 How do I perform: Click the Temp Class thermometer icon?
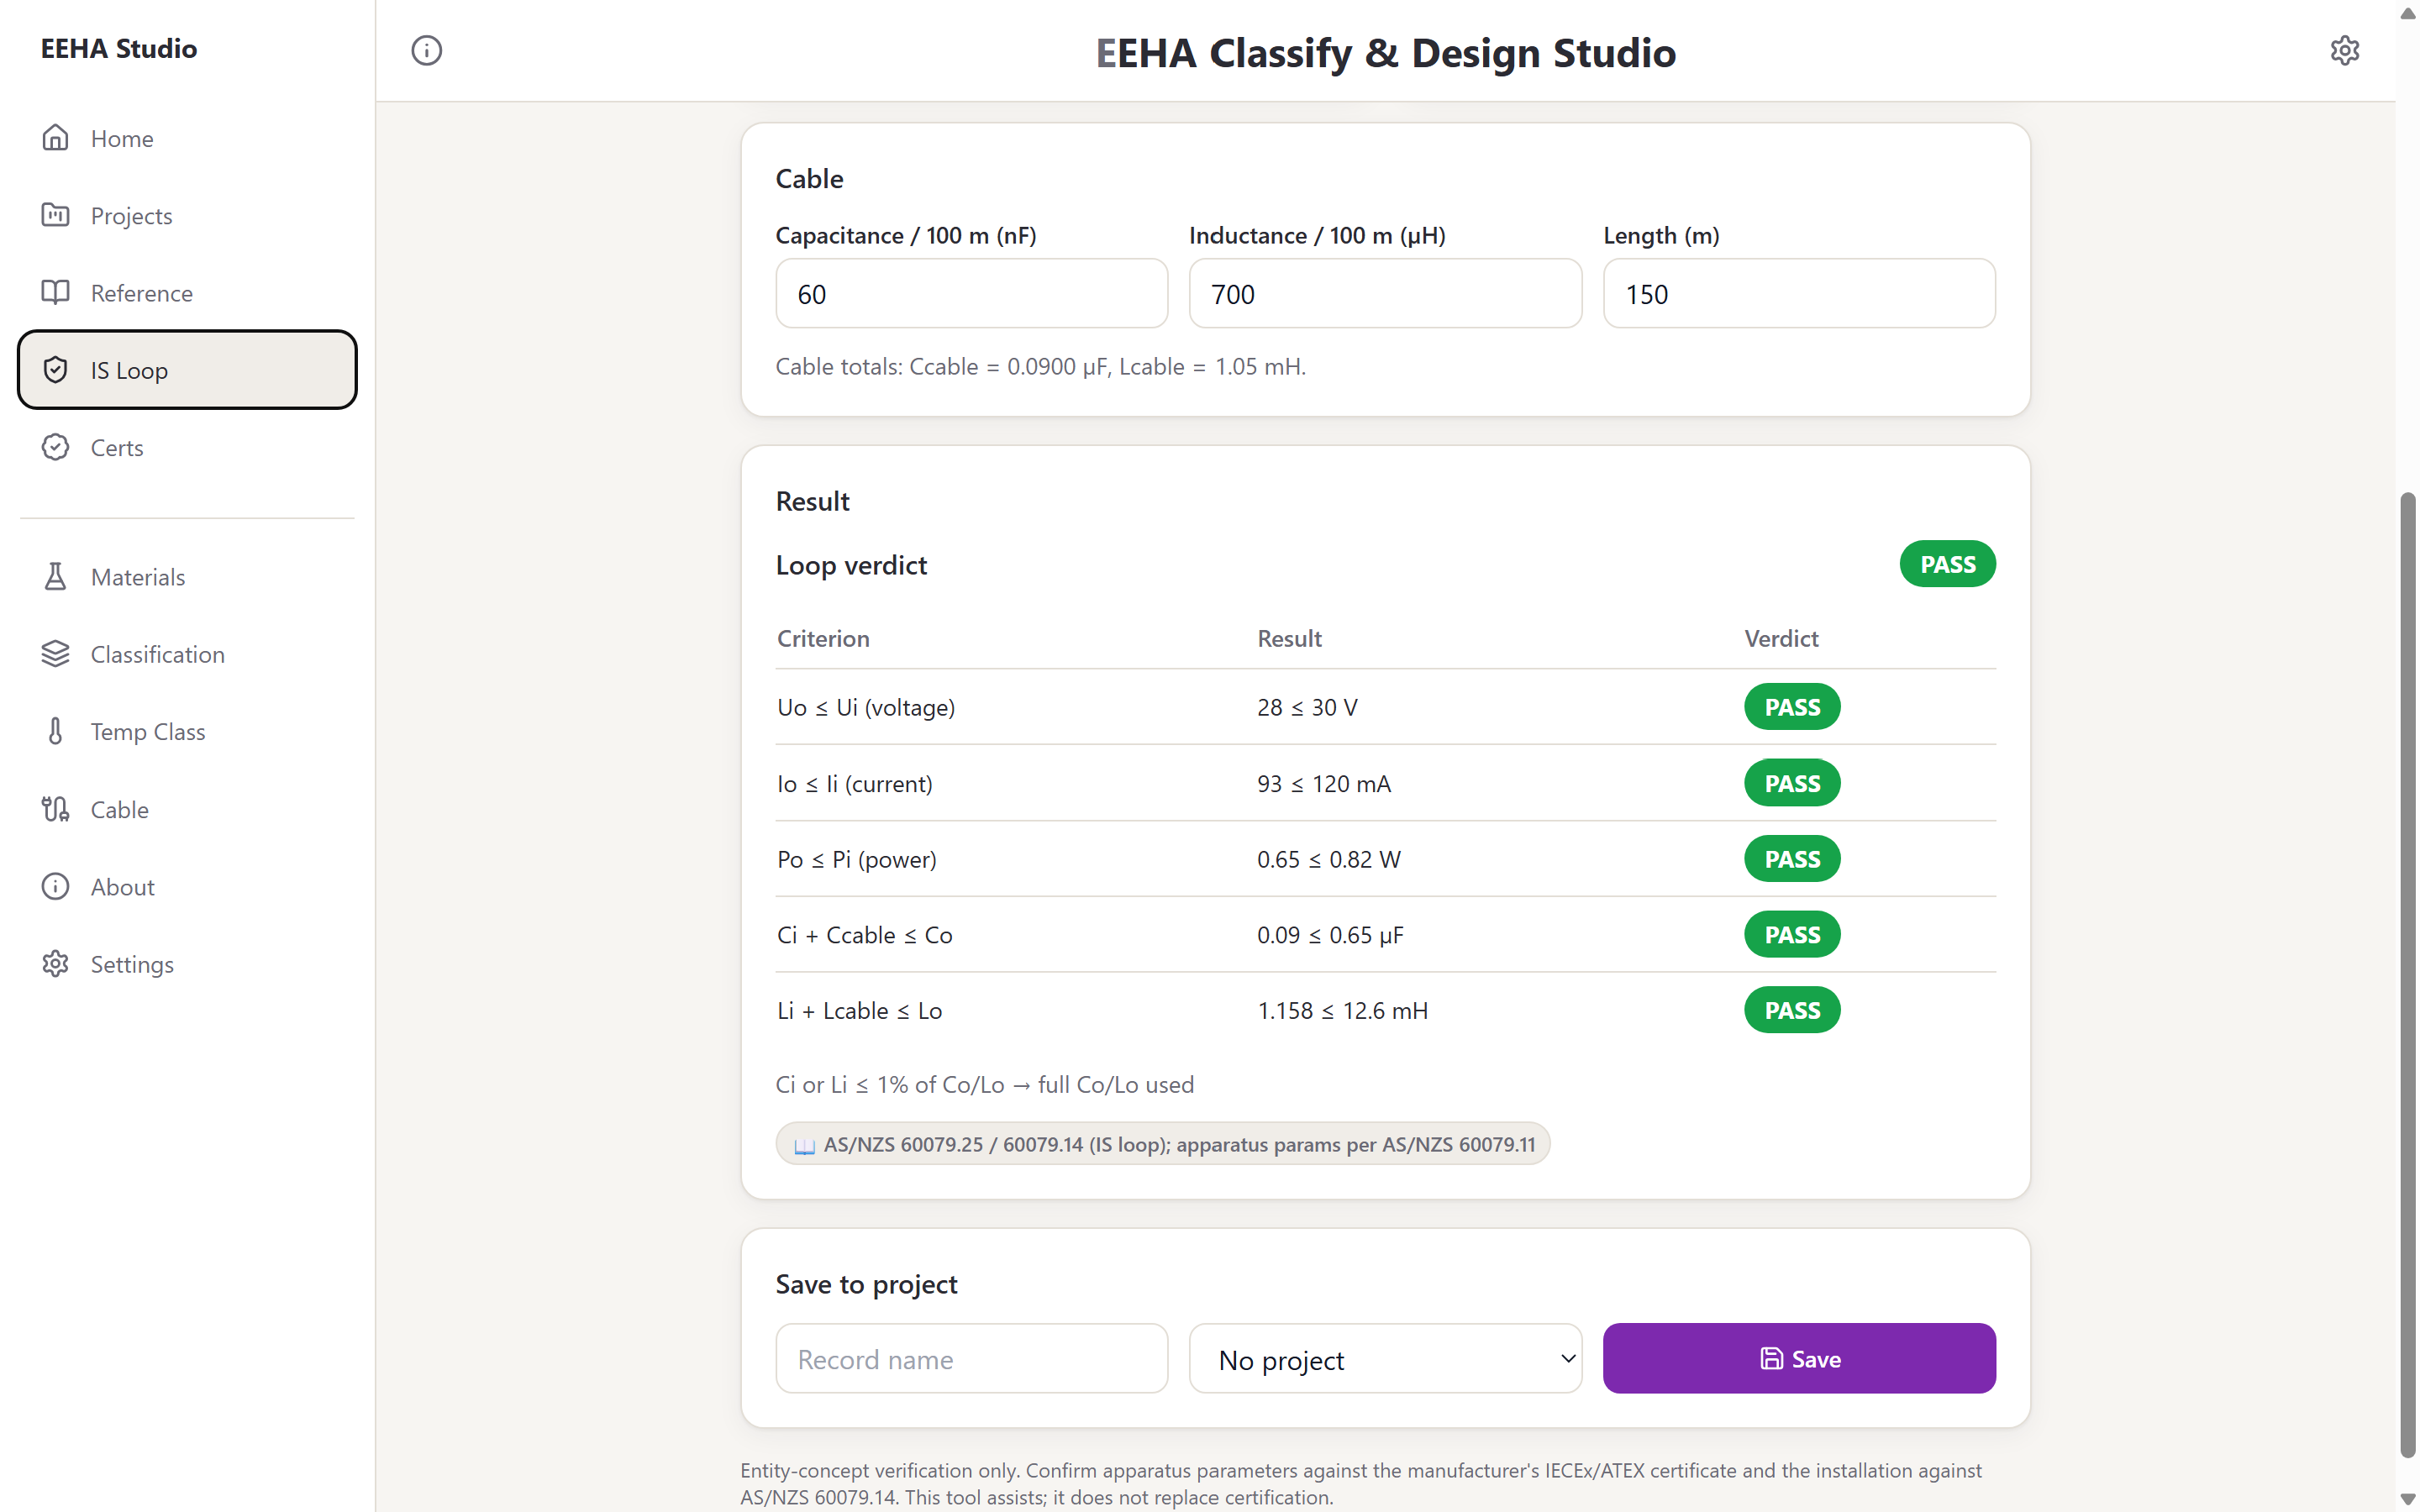[x=55, y=731]
